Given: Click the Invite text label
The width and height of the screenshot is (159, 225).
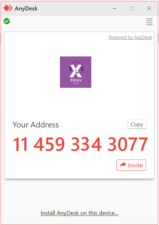Looking at the screenshot, I should [135, 165].
